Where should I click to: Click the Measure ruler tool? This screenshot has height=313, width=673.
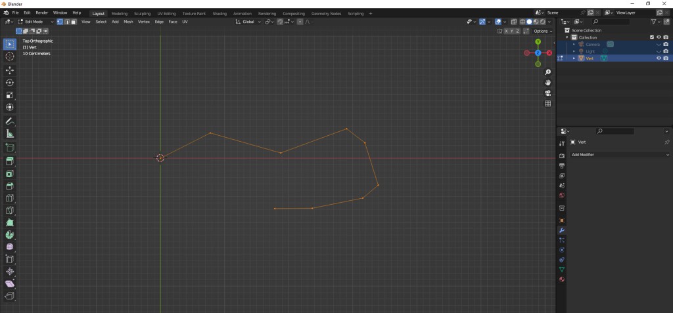(10, 134)
